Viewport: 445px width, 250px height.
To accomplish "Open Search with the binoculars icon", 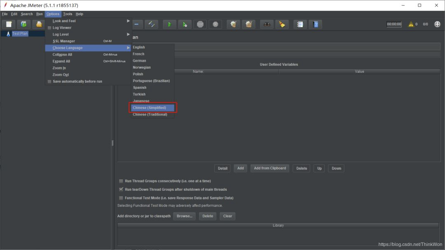I will point(267,24).
